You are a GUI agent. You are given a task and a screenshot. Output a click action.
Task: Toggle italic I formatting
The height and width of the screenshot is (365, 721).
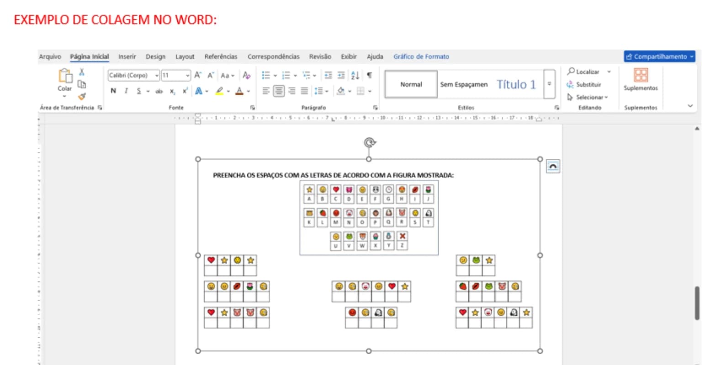(126, 91)
